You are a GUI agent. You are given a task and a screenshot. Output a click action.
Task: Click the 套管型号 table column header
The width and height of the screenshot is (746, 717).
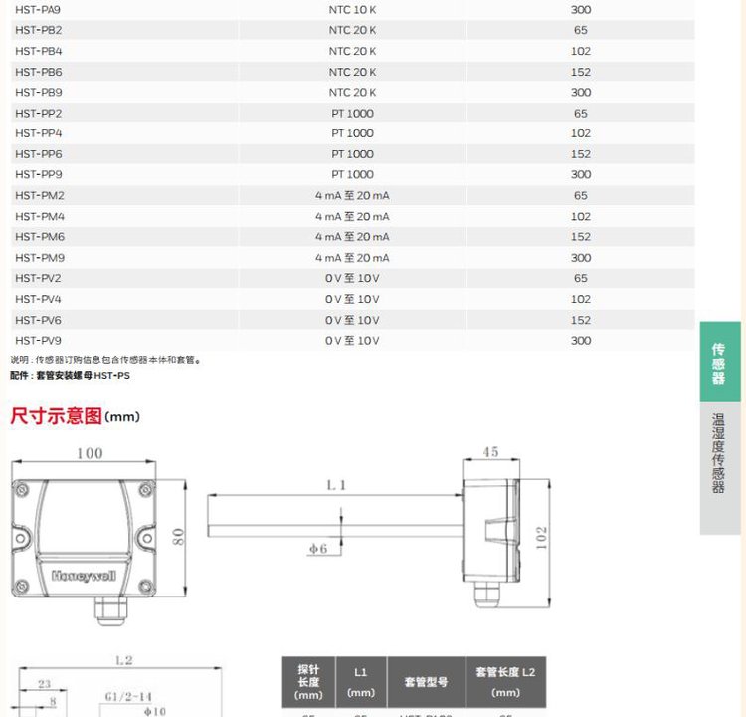coord(426,682)
